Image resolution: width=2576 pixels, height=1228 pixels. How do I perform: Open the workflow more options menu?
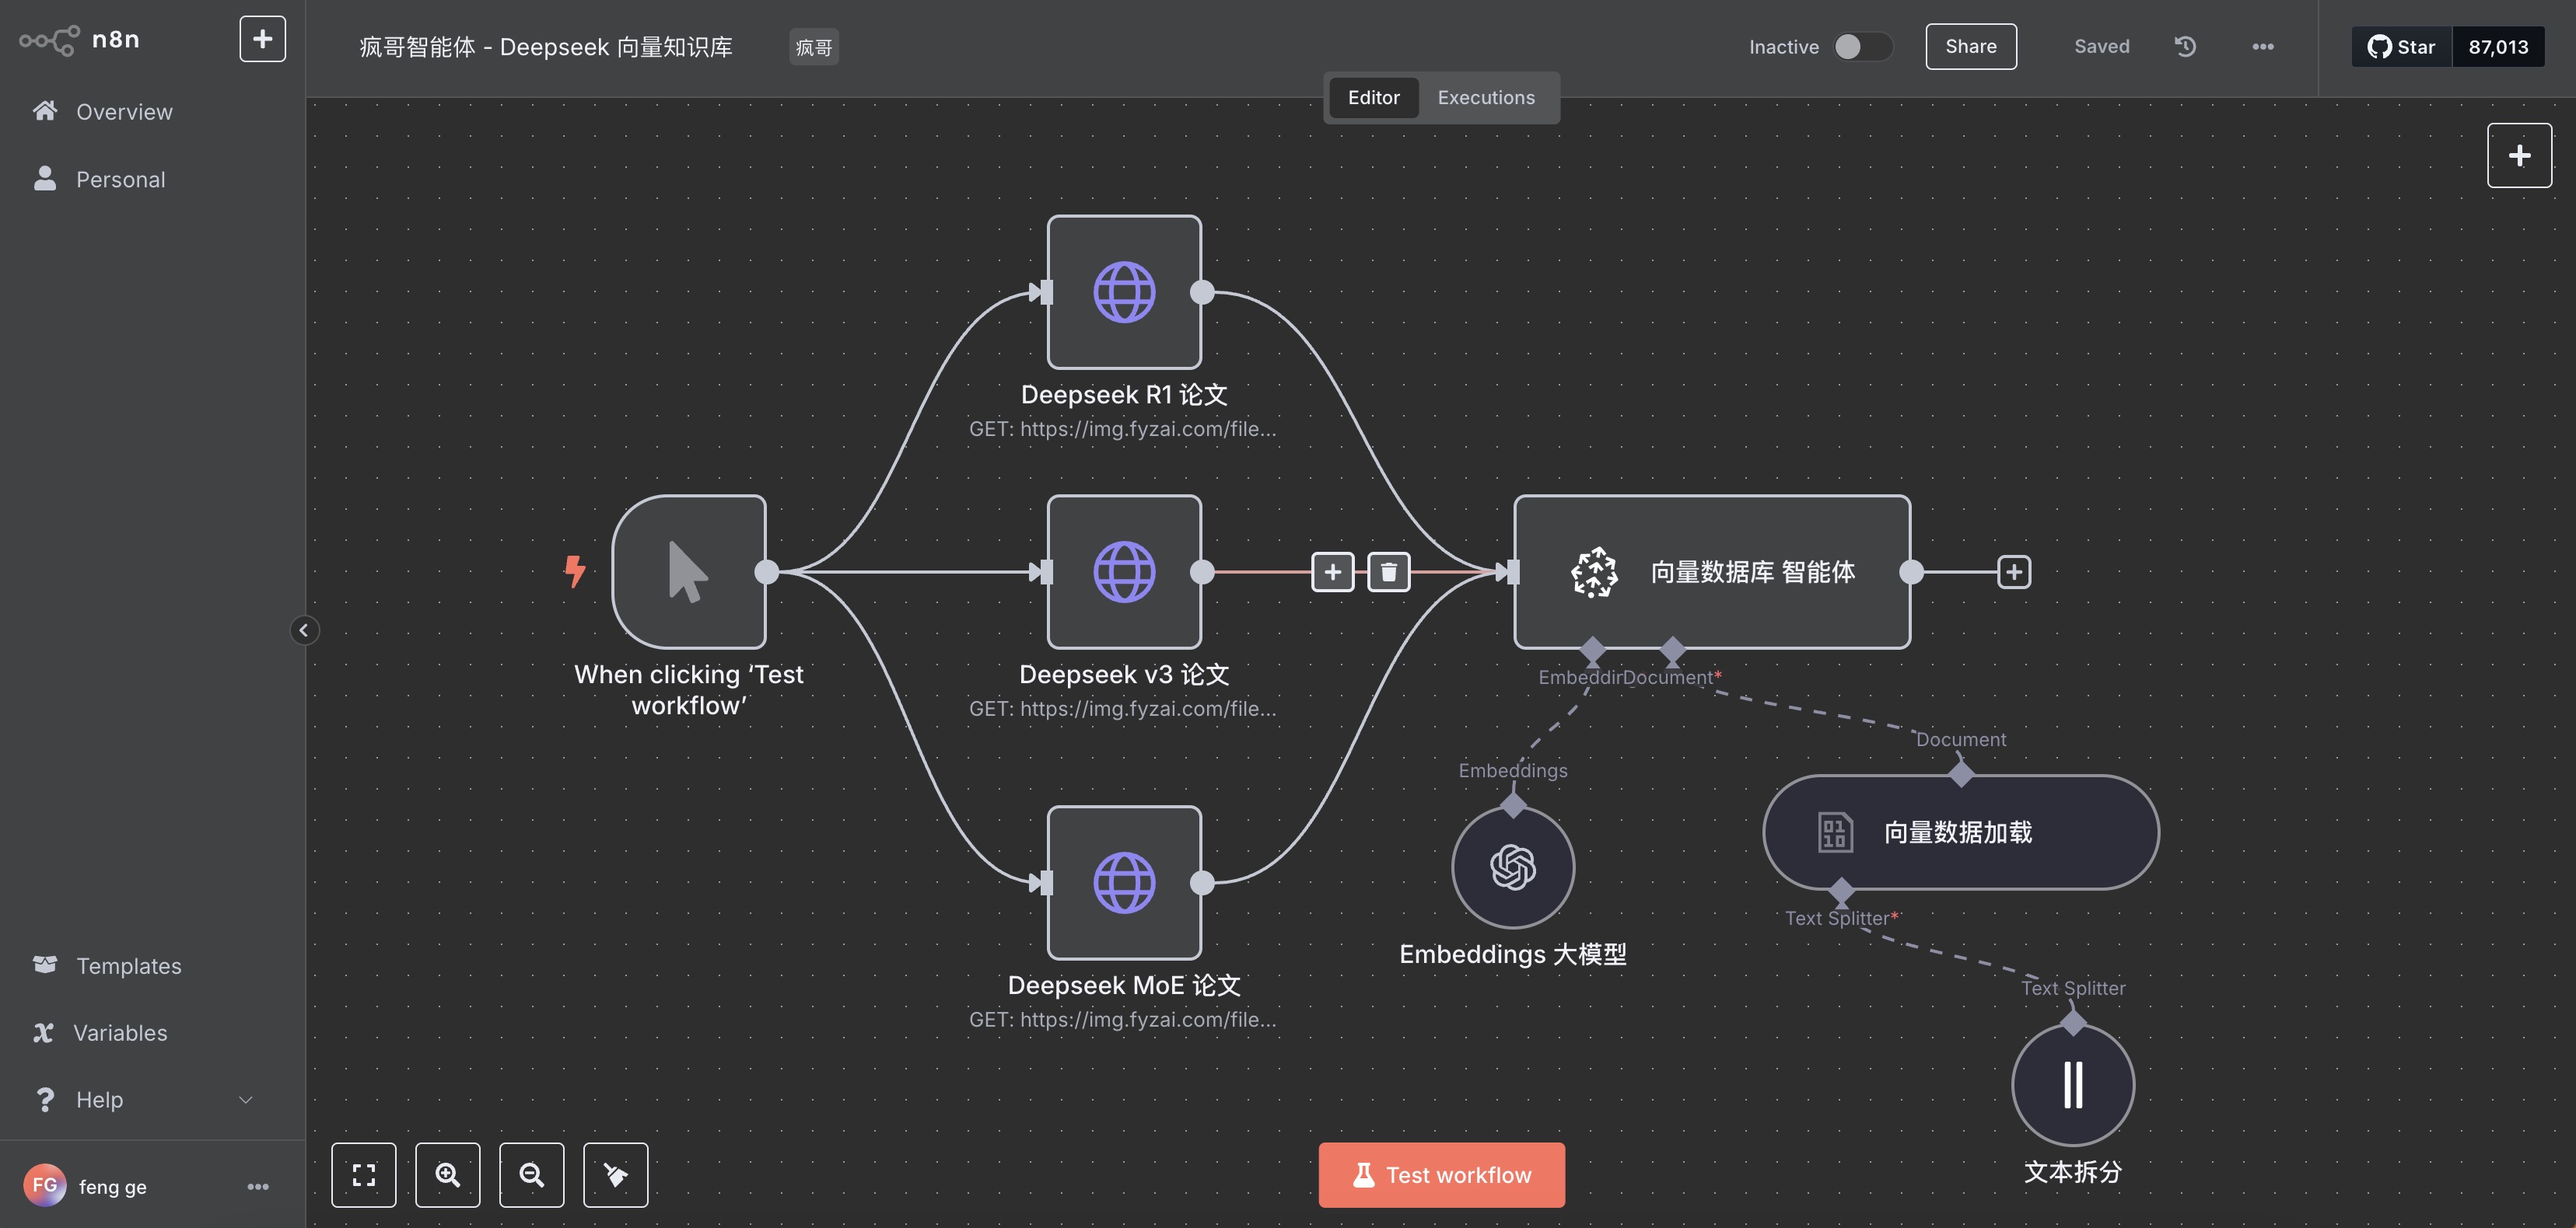pyautogui.click(x=2263, y=47)
